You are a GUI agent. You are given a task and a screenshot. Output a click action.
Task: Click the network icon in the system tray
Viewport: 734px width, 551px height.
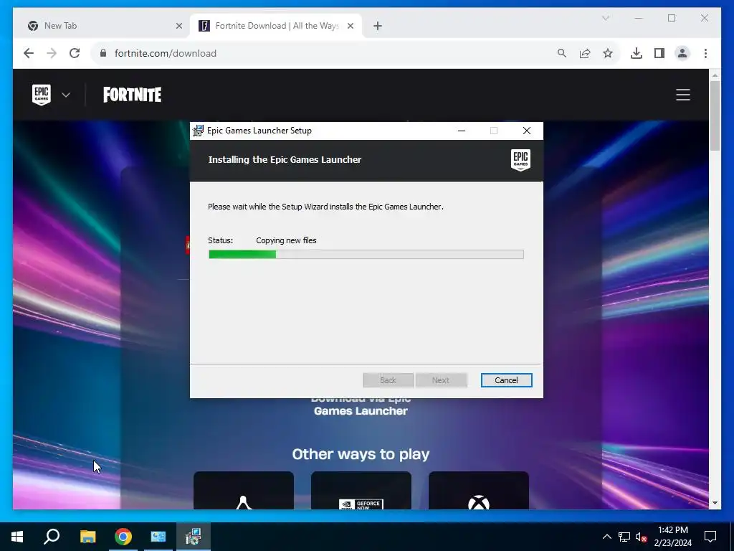[x=624, y=537]
